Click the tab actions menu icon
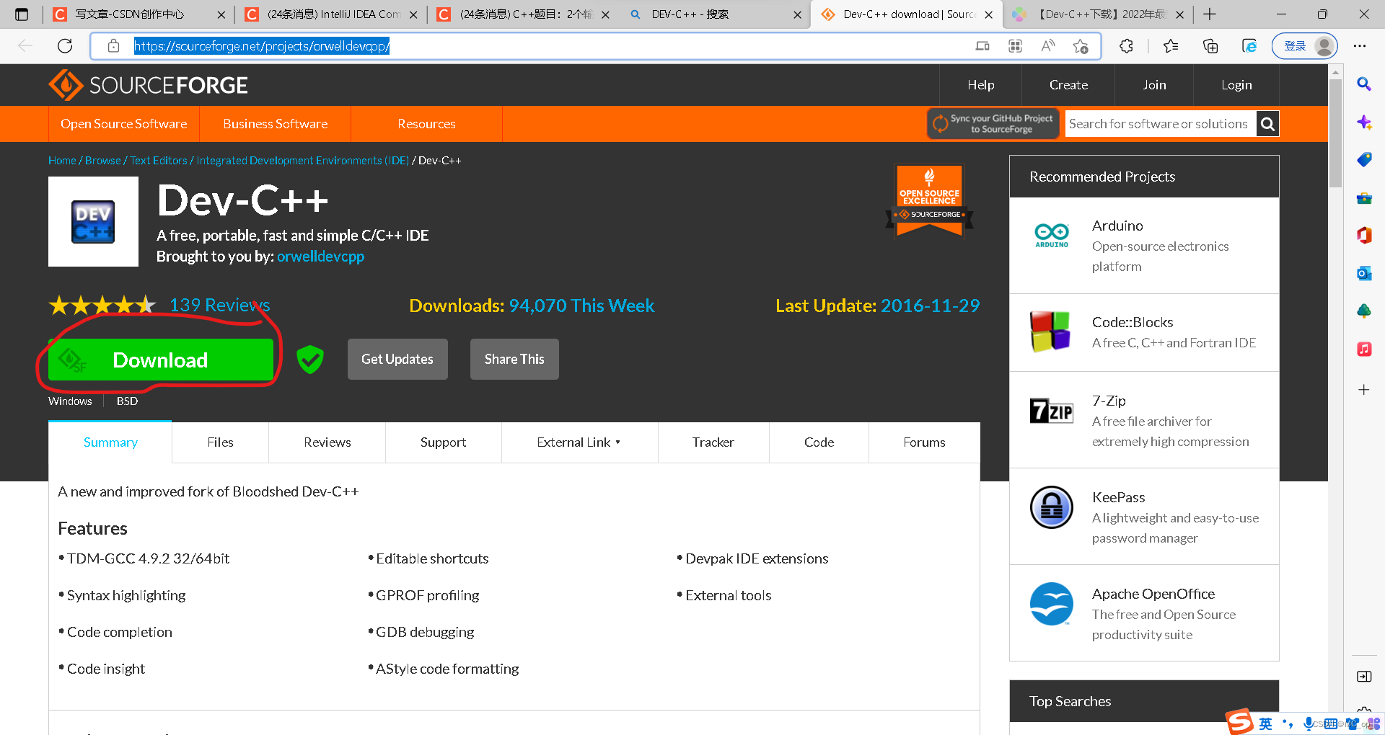 [22, 14]
